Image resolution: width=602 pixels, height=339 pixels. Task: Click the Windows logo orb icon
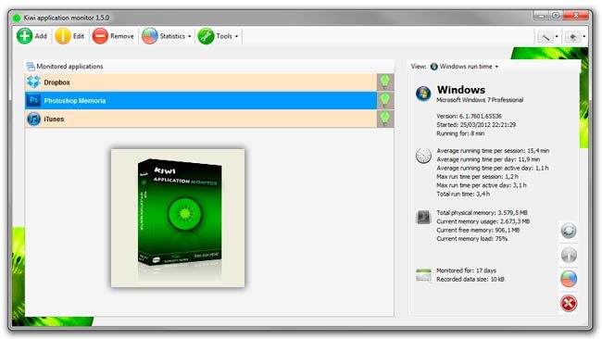423,94
